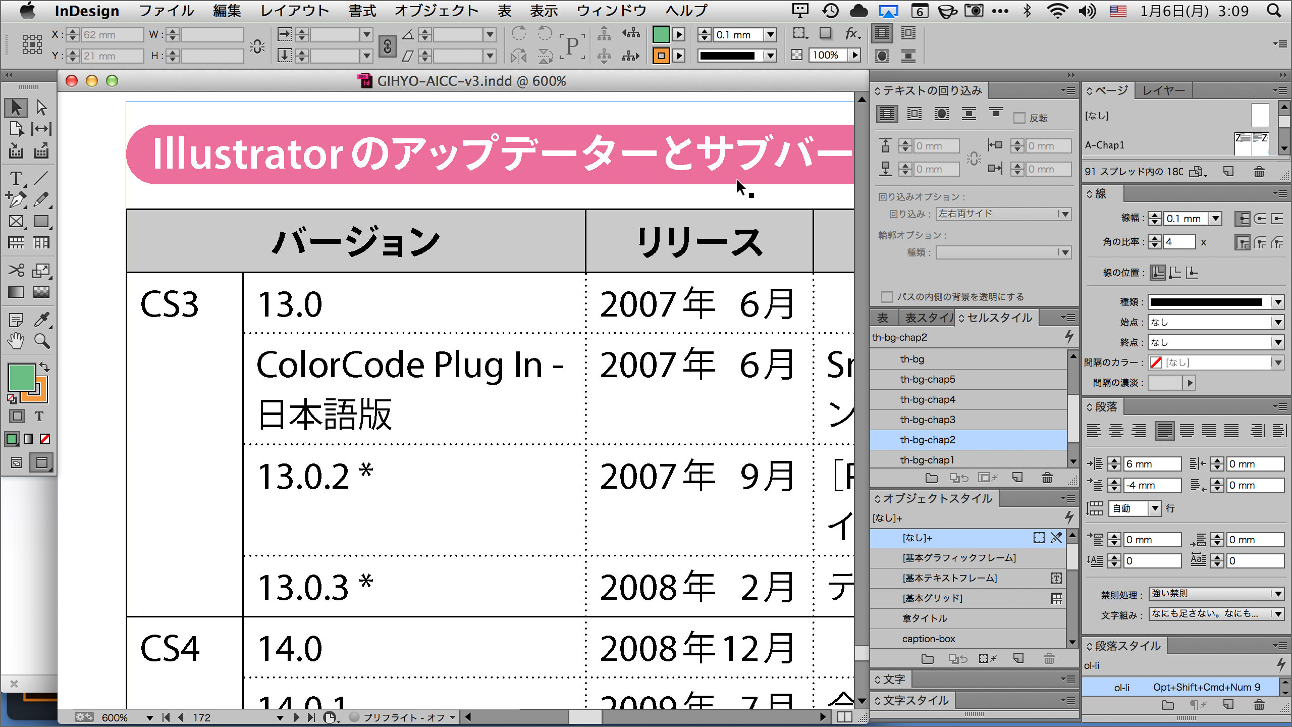Switch to the レイヤー tab
The height and width of the screenshot is (727, 1292).
click(1163, 91)
